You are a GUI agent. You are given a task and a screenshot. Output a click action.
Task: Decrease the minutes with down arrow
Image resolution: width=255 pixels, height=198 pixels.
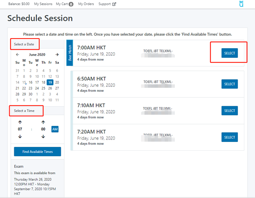[43, 136]
